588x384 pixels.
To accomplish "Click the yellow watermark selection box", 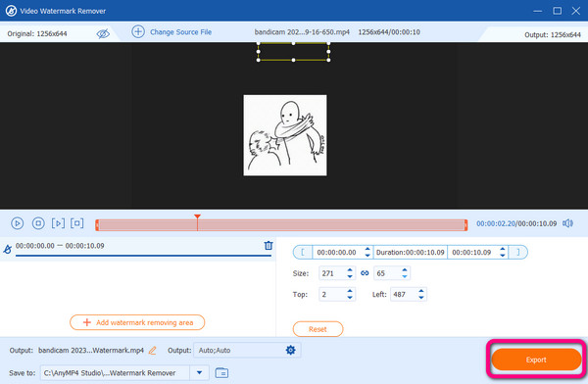I will tap(293, 52).
